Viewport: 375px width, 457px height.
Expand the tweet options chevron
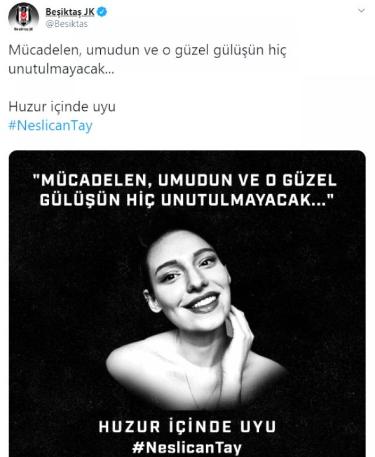tap(361, 11)
